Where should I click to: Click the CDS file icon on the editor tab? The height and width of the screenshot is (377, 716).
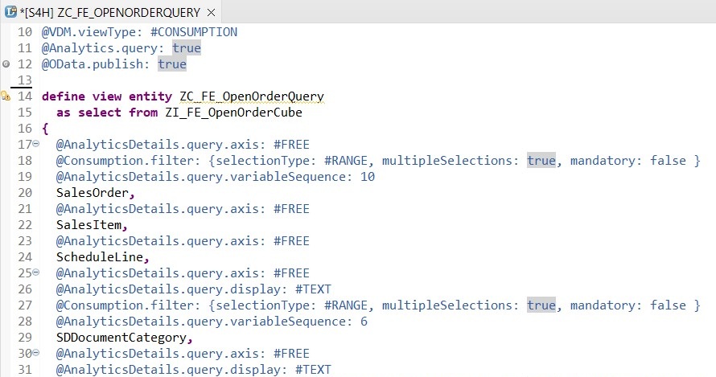(x=11, y=13)
